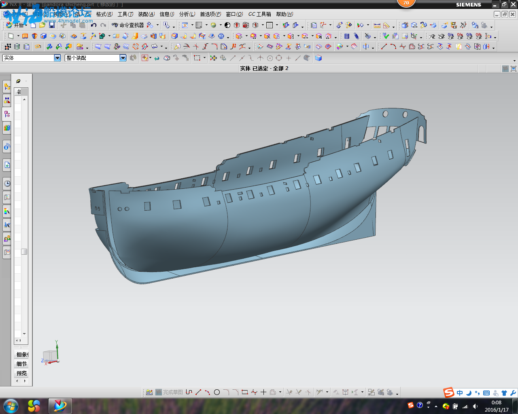
Task: Open the 开始 (Start) application menu
Action: [17, 25]
